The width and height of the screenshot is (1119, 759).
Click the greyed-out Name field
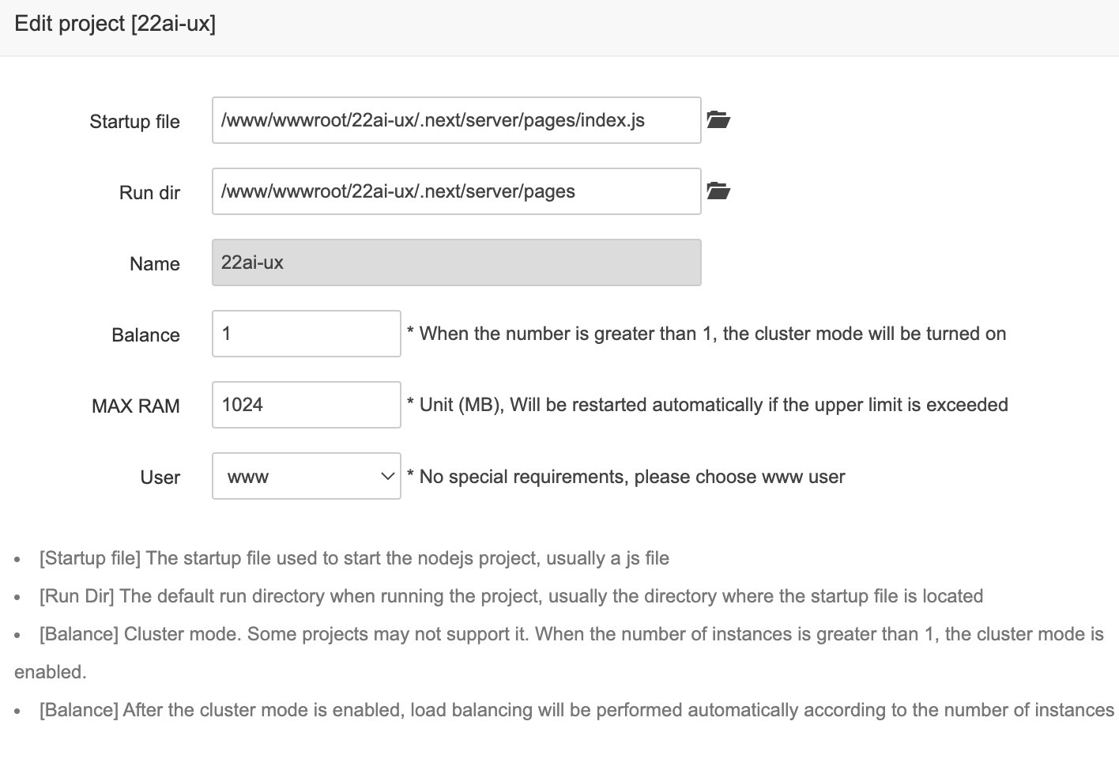coord(456,262)
